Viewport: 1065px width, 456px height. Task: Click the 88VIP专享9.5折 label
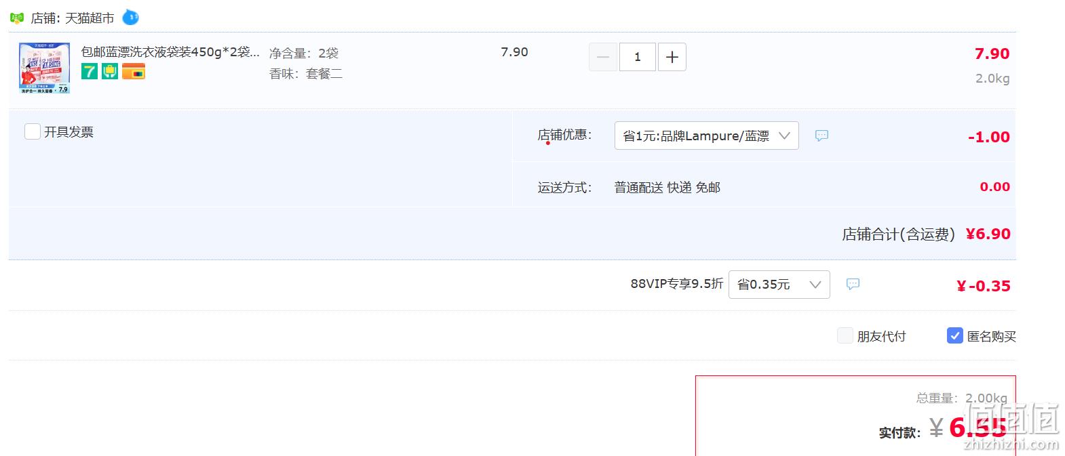click(x=677, y=284)
